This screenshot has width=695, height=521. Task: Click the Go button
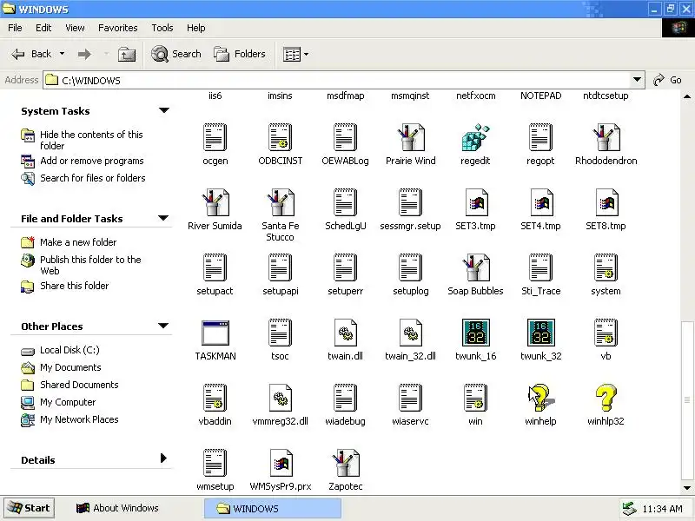point(667,80)
